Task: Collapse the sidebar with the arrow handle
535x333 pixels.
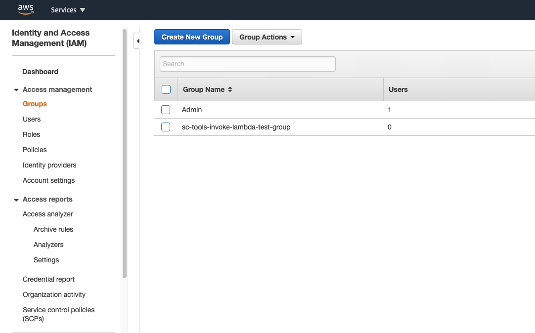Action: (x=137, y=41)
